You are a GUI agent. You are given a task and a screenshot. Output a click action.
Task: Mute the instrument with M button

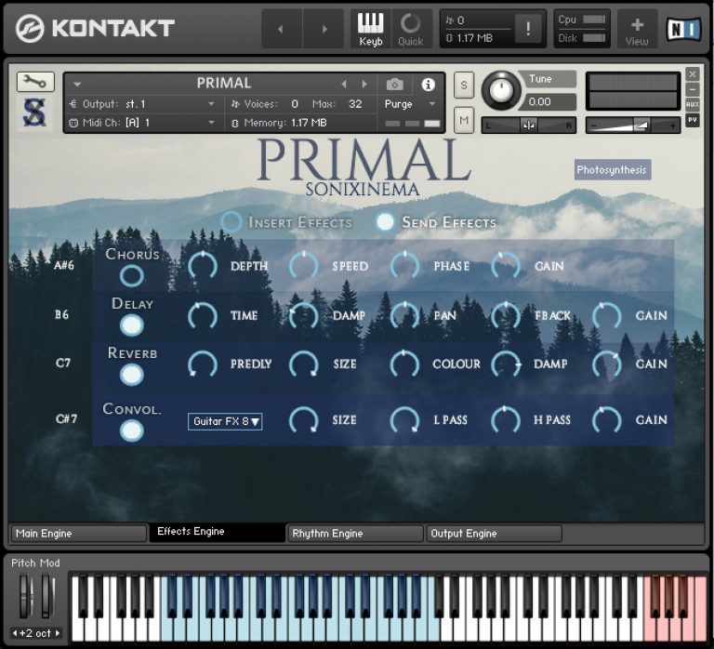pyautogui.click(x=464, y=120)
